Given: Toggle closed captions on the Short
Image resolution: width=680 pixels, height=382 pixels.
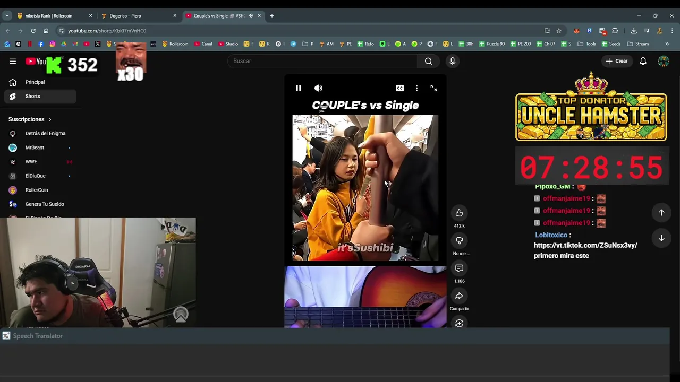Looking at the screenshot, I should point(399,88).
